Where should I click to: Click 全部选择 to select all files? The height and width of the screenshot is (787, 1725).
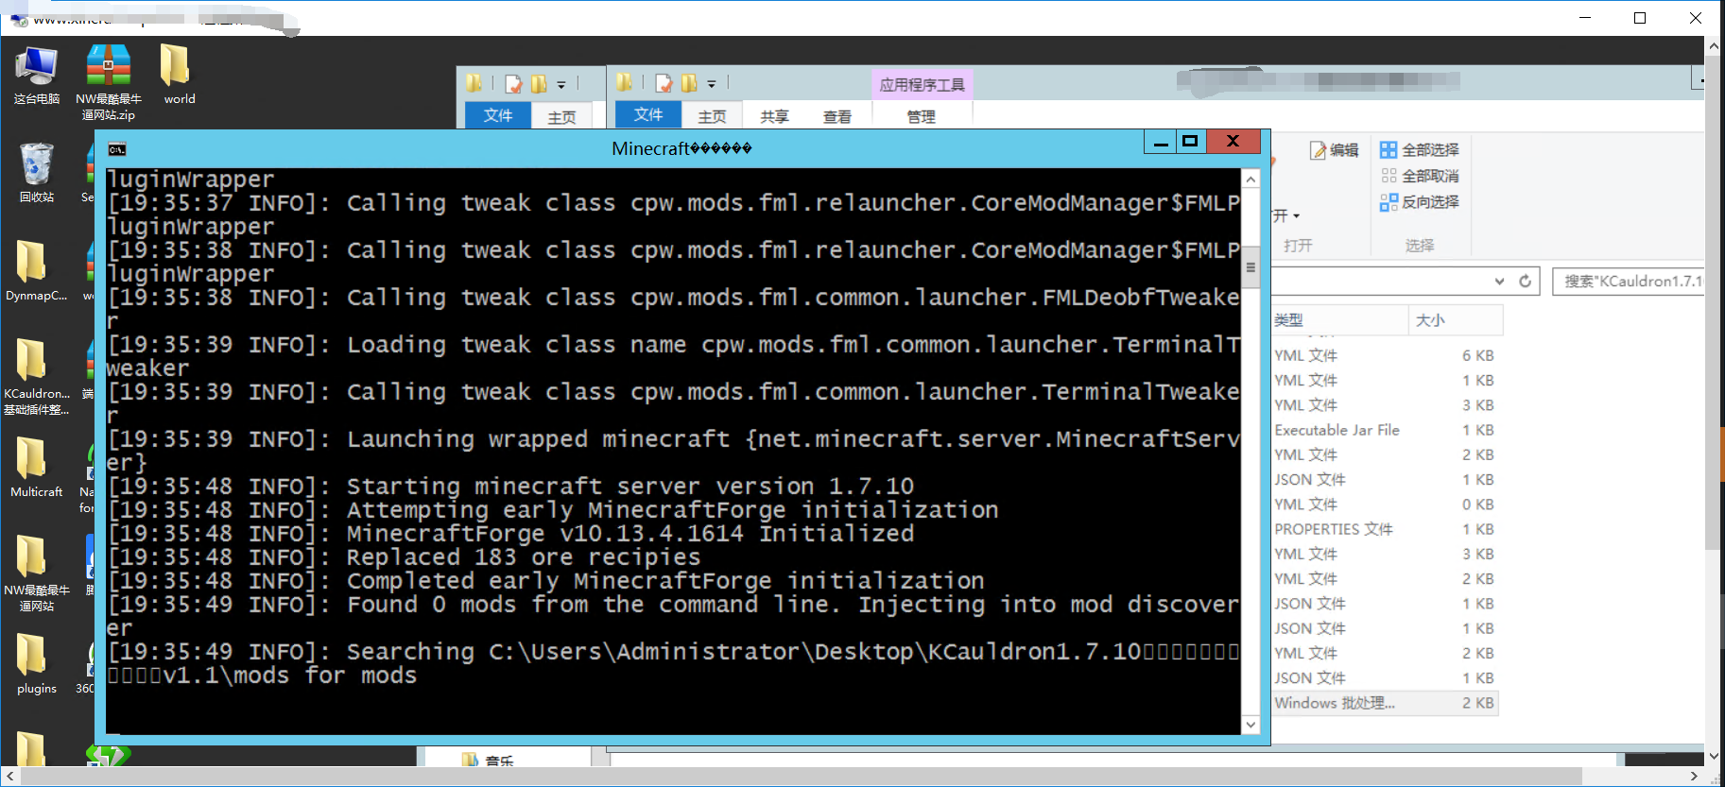tap(1430, 150)
